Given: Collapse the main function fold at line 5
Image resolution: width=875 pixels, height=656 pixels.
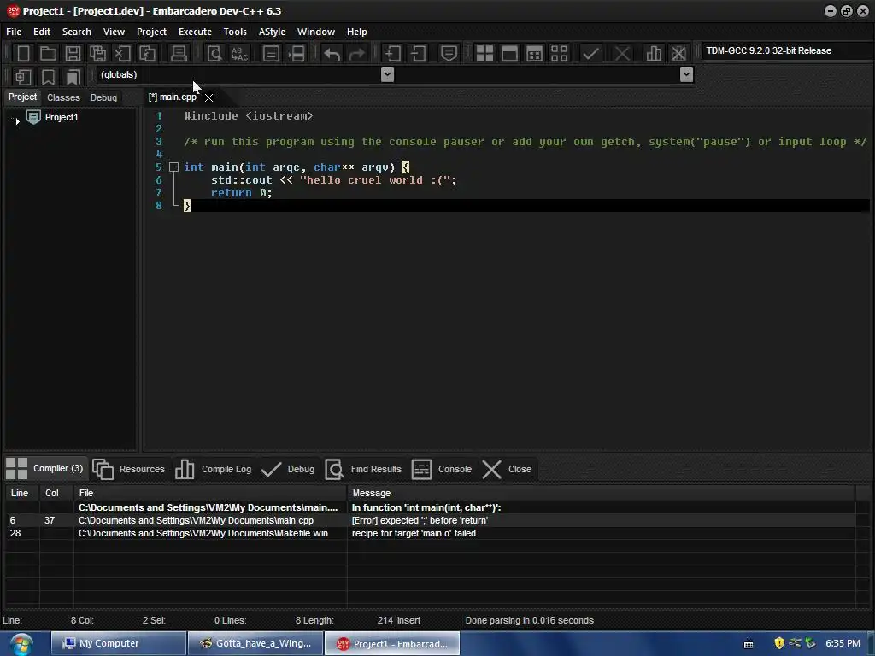Looking at the screenshot, I should point(173,167).
